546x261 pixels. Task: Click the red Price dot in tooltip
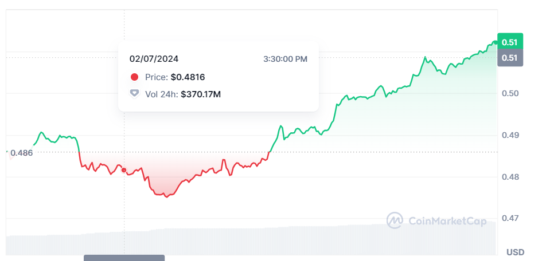pos(134,77)
